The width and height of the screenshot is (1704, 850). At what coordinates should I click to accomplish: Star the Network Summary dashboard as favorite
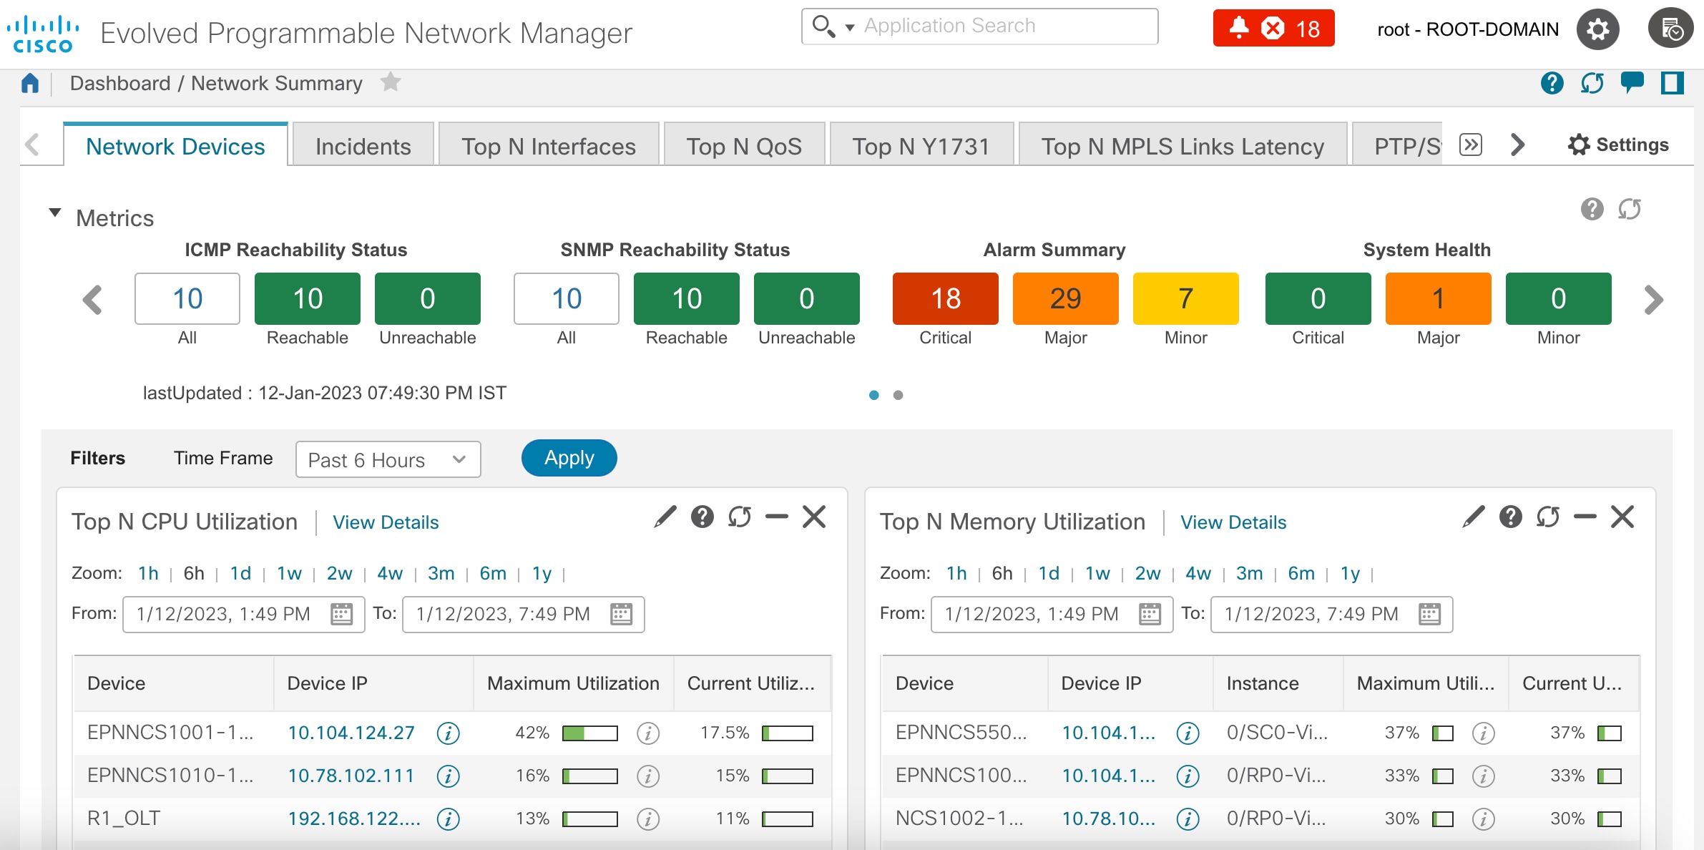click(391, 82)
